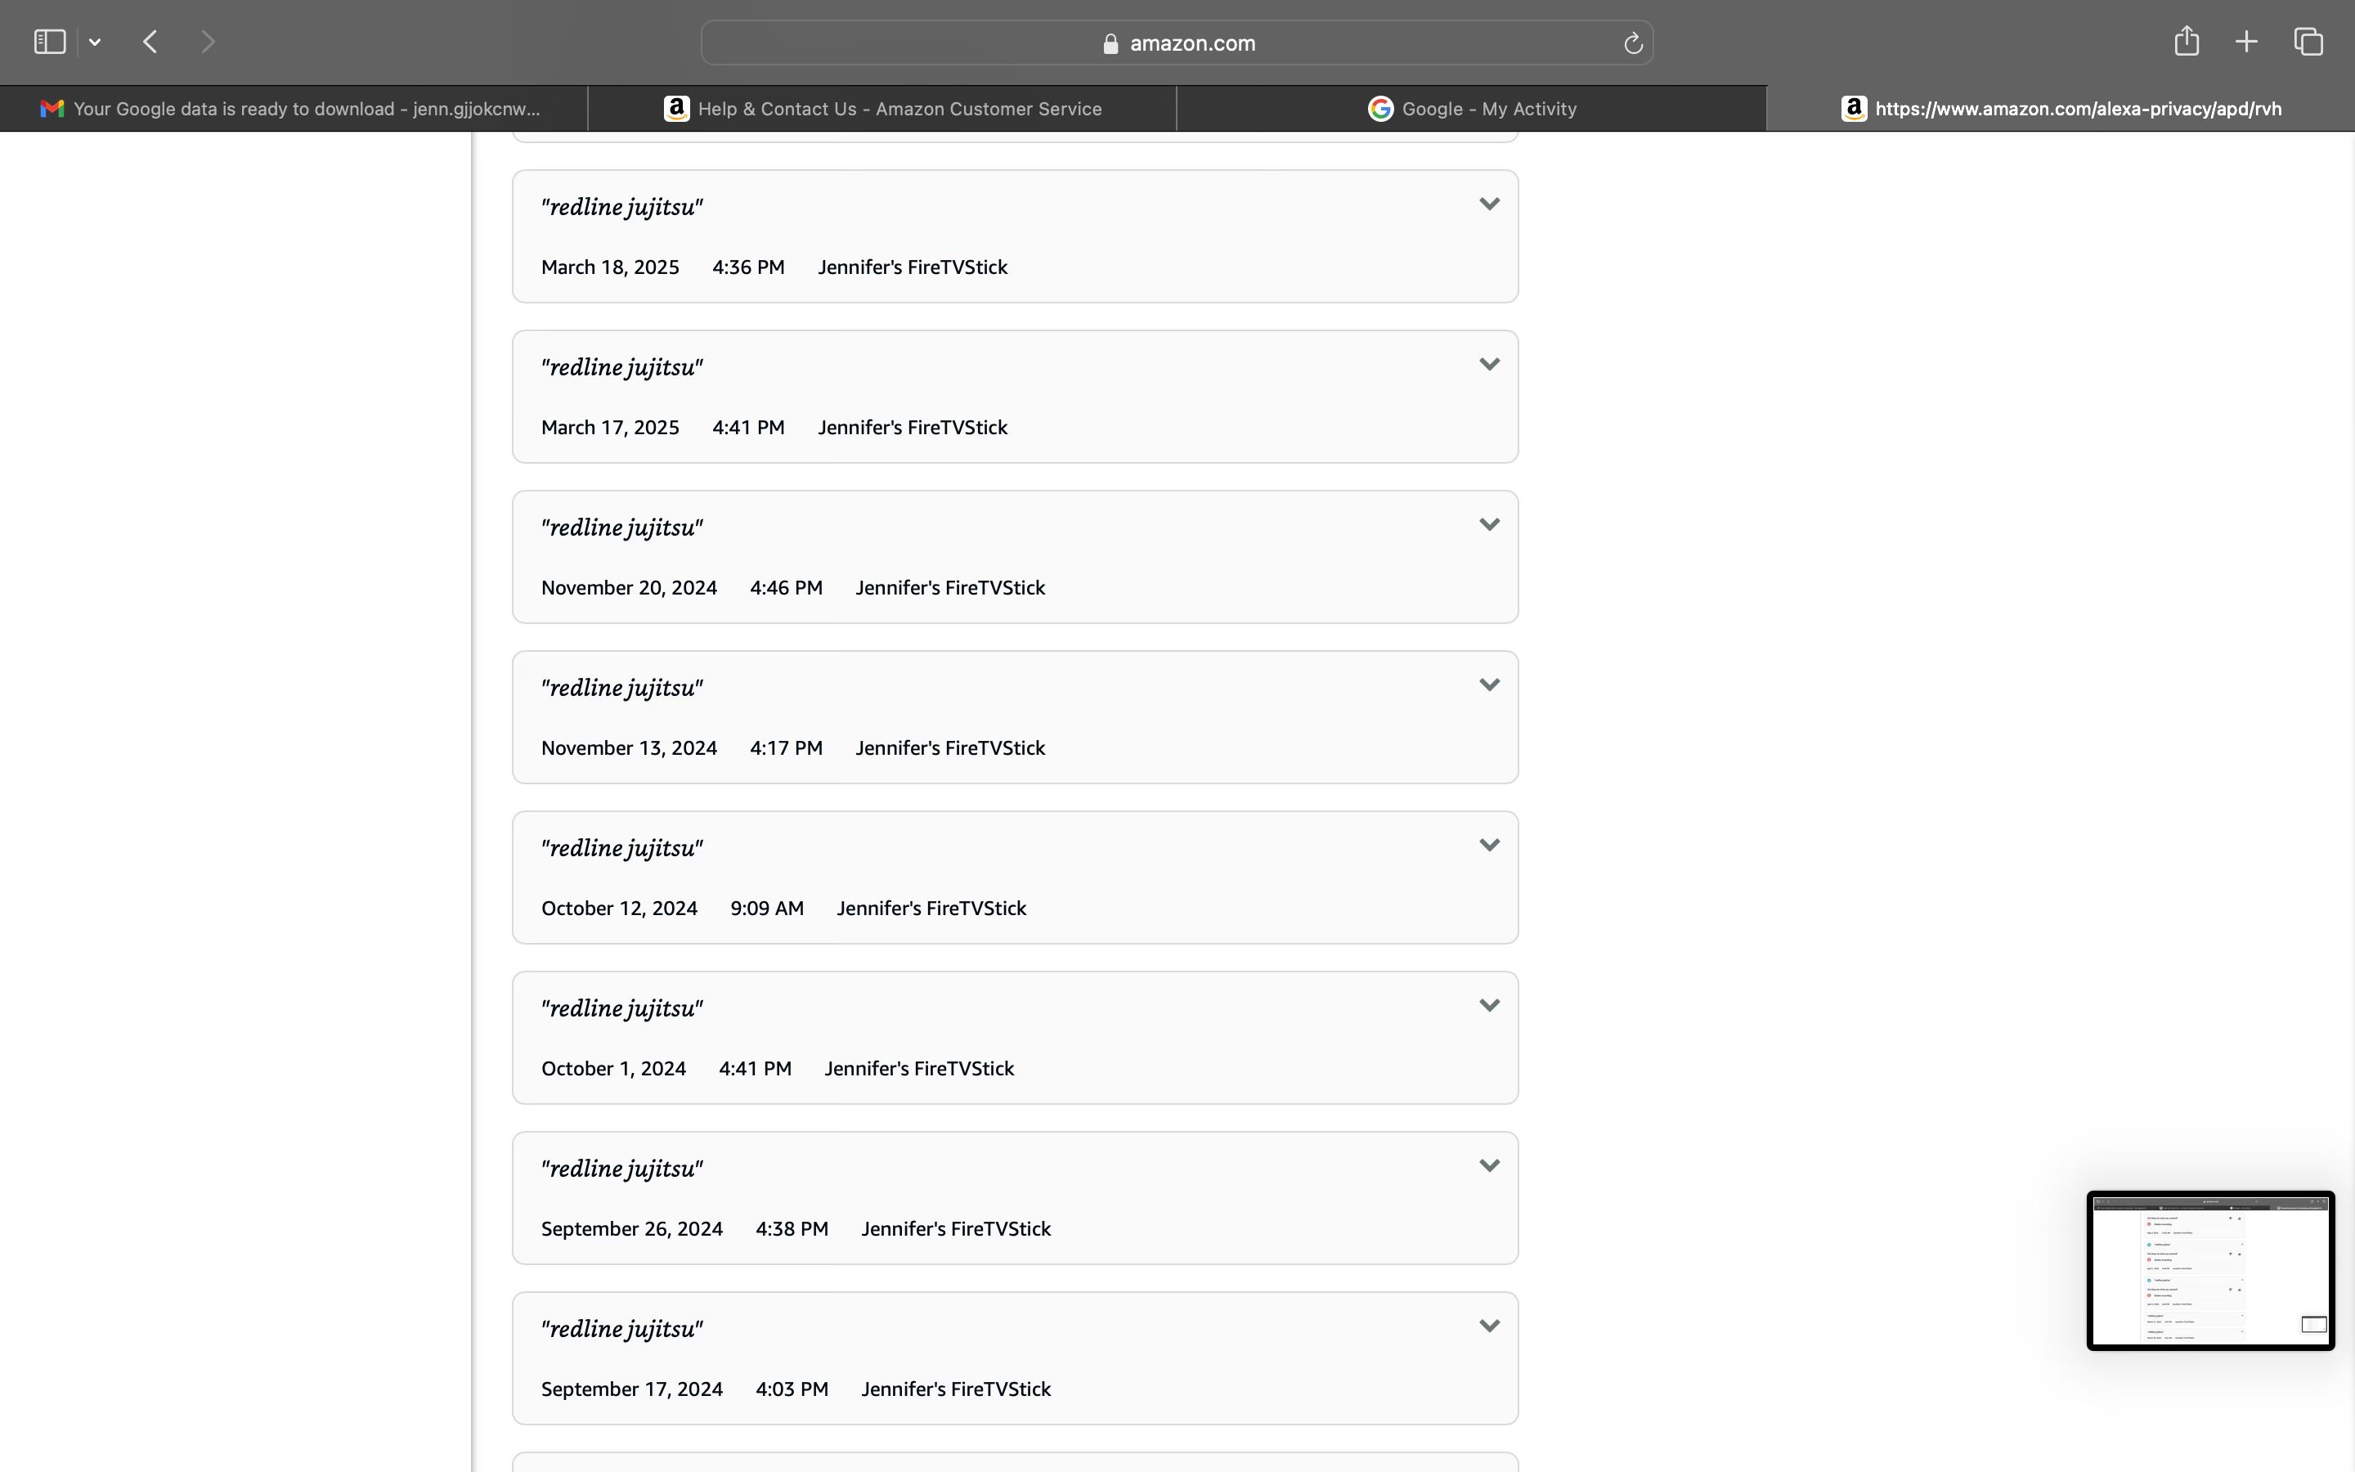Screen dimensions: 2355x1472
Task: Expand the March 18, 2025 recording
Action: click(x=1488, y=204)
